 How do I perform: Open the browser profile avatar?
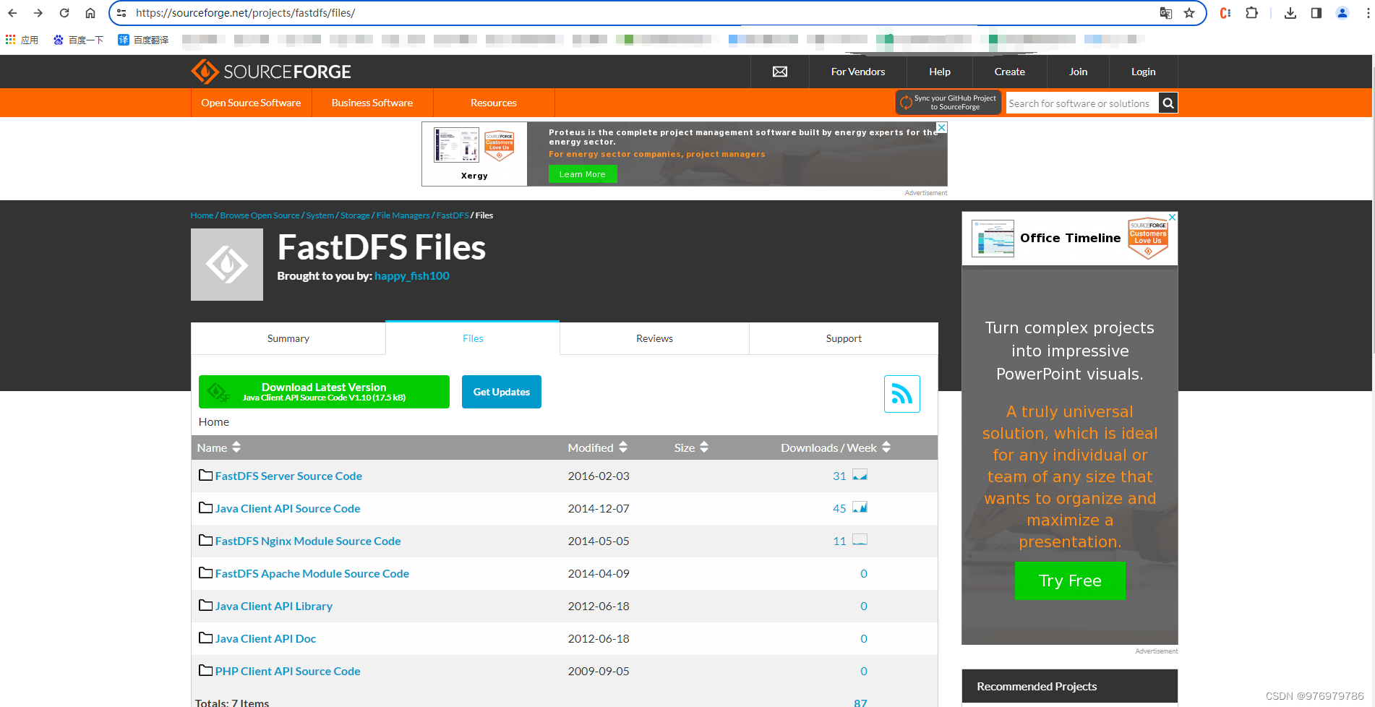click(x=1342, y=13)
